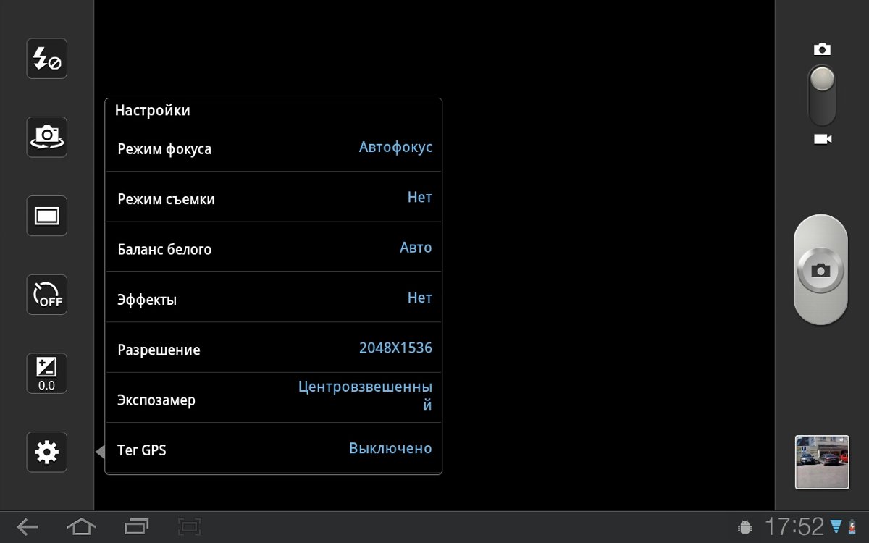Viewport: 869px width, 543px height.
Task: Open Режим съемки setting
Action: click(x=274, y=198)
